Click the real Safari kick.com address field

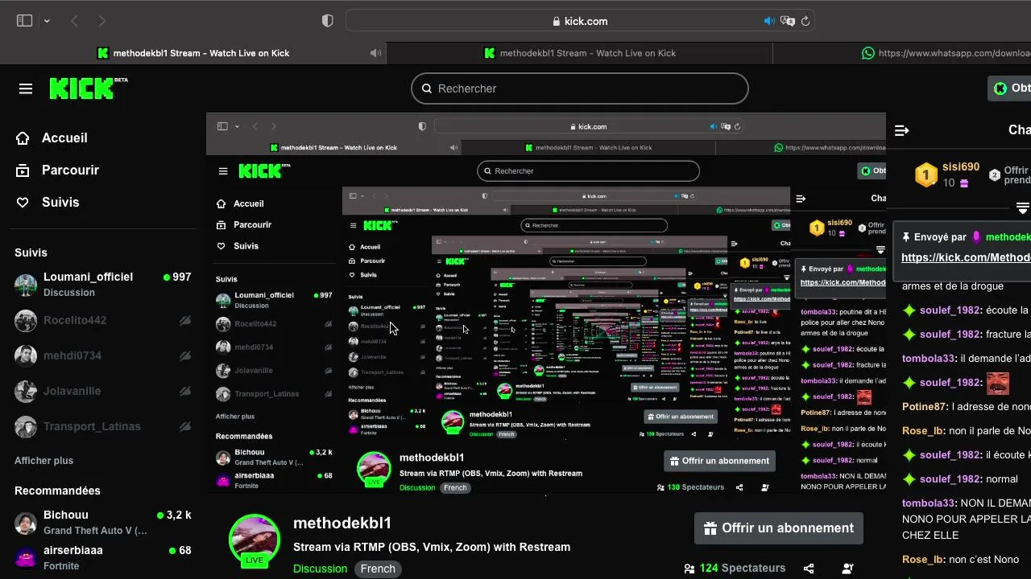pyautogui.click(x=580, y=21)
